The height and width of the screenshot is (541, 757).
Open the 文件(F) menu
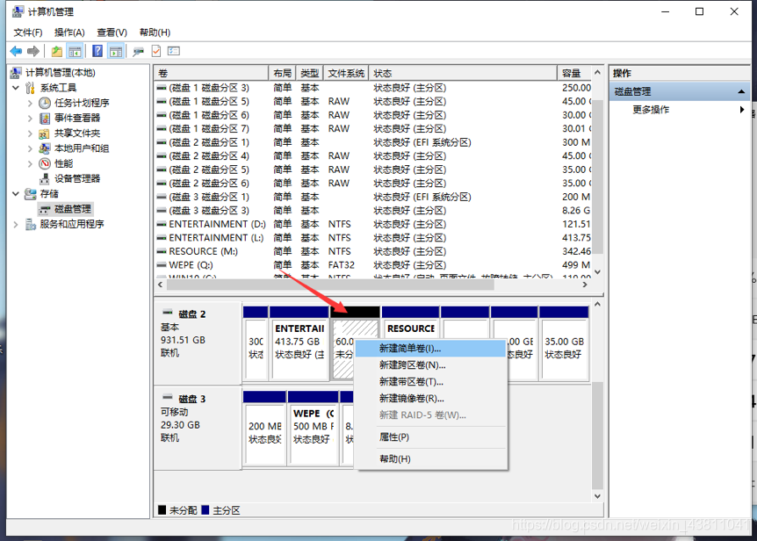(28, 32)
